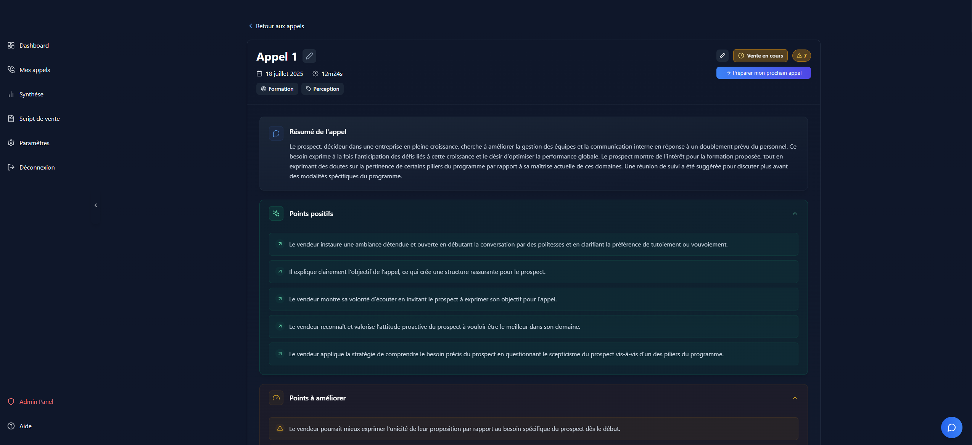
Task: Collapse the Points à améliorer section
Action: [795, 398]
